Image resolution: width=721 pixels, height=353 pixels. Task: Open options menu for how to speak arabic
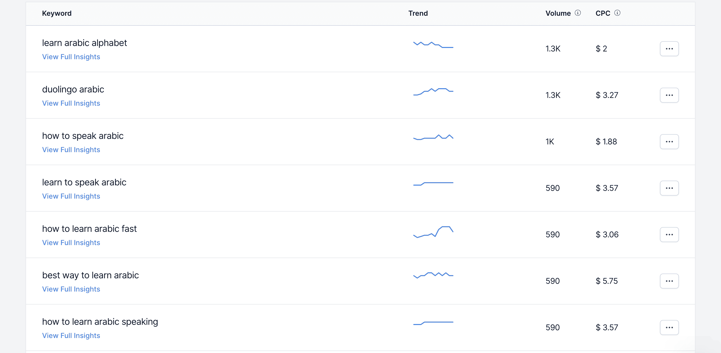[x=669, y=141]
